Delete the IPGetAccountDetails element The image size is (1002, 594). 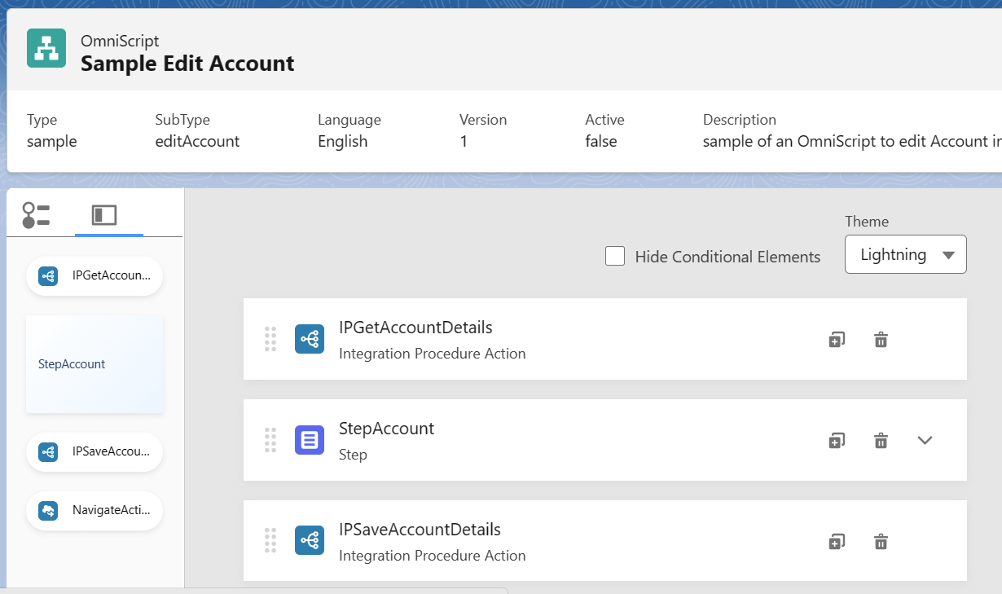[881, 339]
